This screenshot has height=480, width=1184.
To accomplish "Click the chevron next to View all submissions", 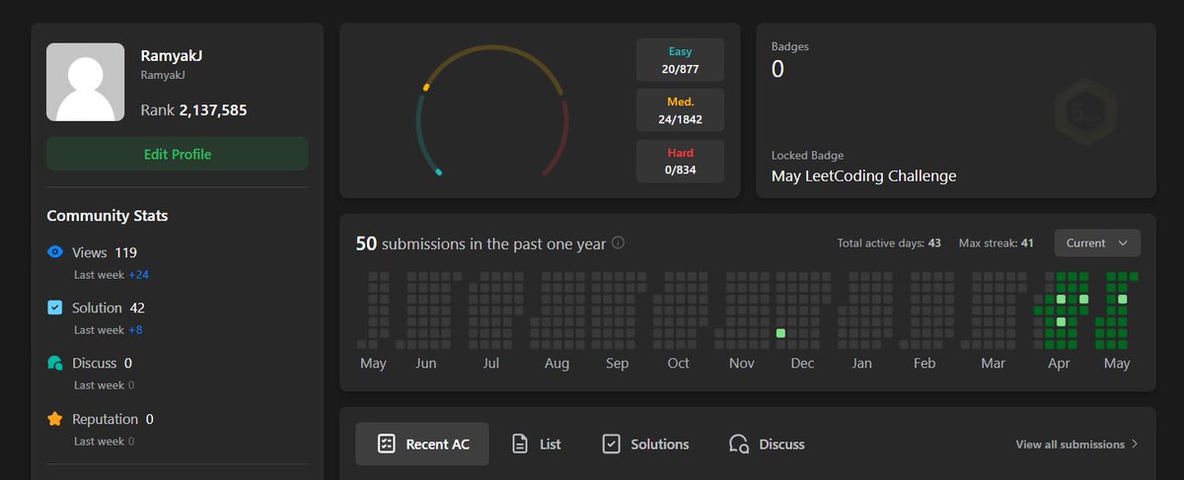I will point(1135,445).
